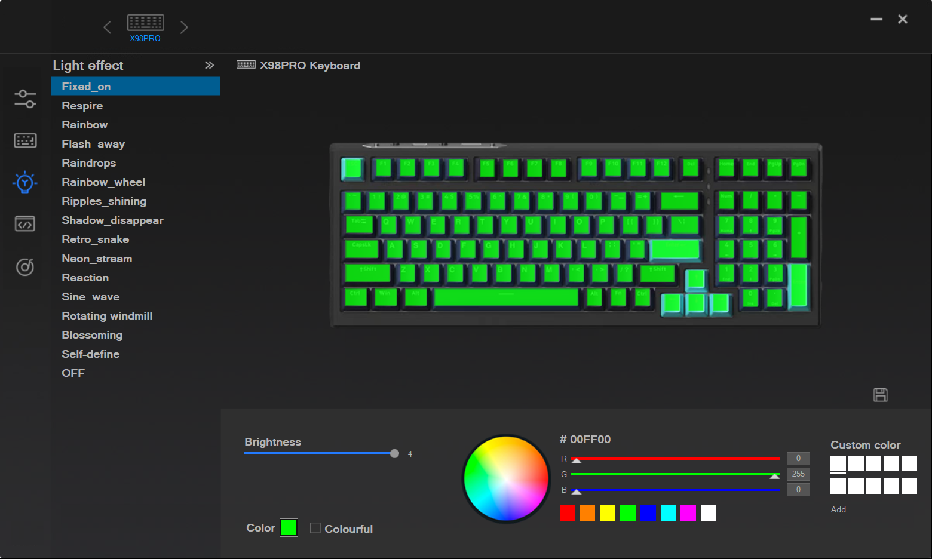This screenshot has width=932, height=559.
Task: Collapse the Light effect panel
Action: point(209,65)
